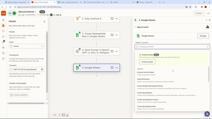The image size is (212, 119).
Task: Open comment on step 4 OpenAI
Action: pyautogui.click(x=112, y=51)
